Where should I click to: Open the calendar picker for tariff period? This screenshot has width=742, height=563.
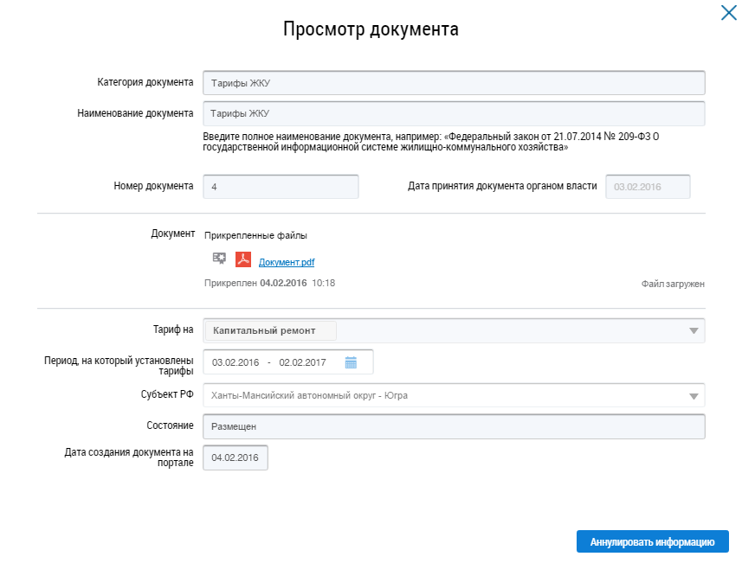(351, 362)
